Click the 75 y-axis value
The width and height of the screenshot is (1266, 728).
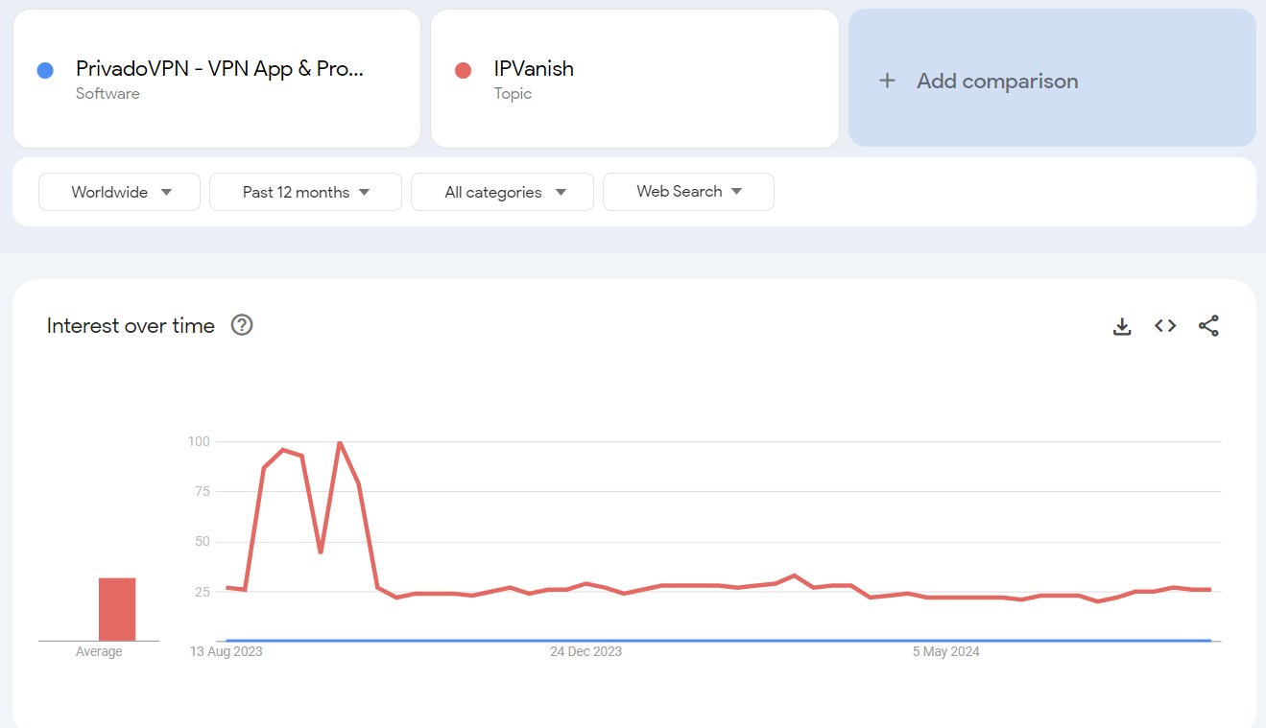[x=201, y=491]
